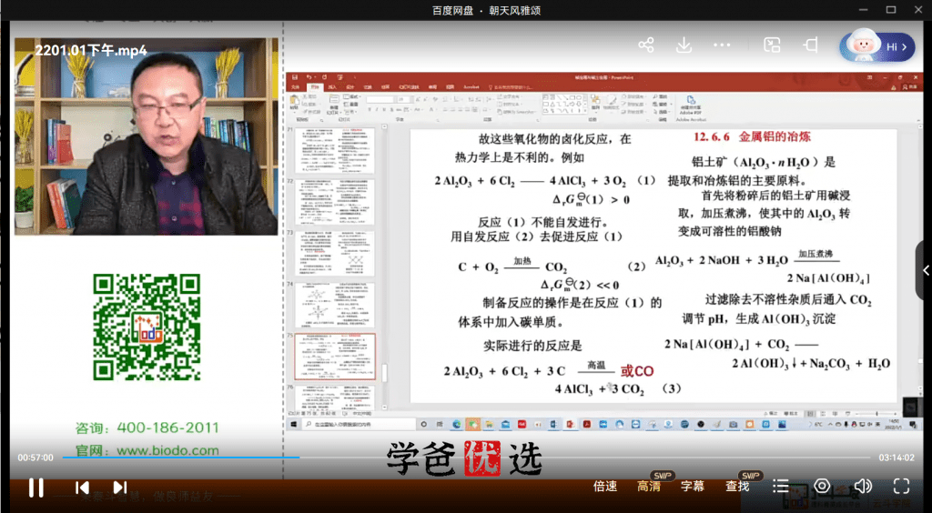Show the playlist with the list icon
932x513 pixels.
(x=781, y=487)
